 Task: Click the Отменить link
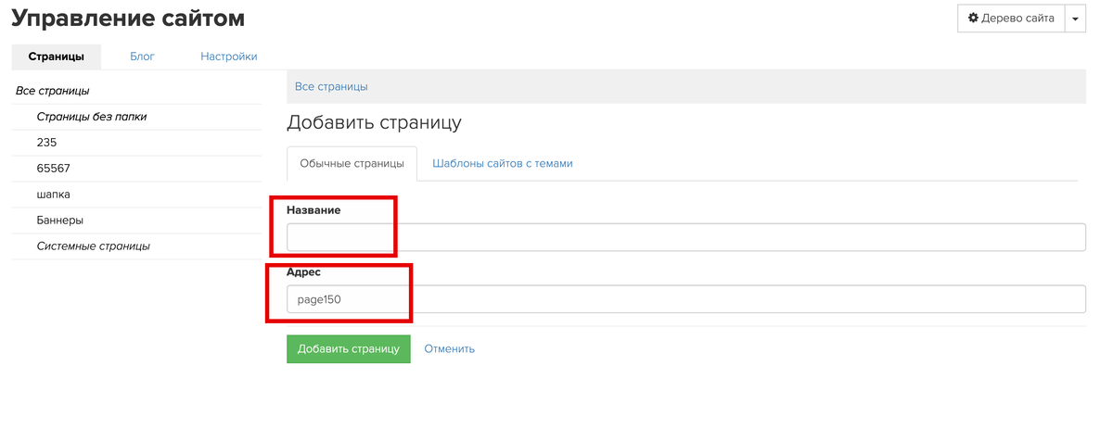click(450, 349)
